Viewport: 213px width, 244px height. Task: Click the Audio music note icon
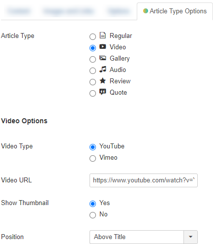click(103, 70)
